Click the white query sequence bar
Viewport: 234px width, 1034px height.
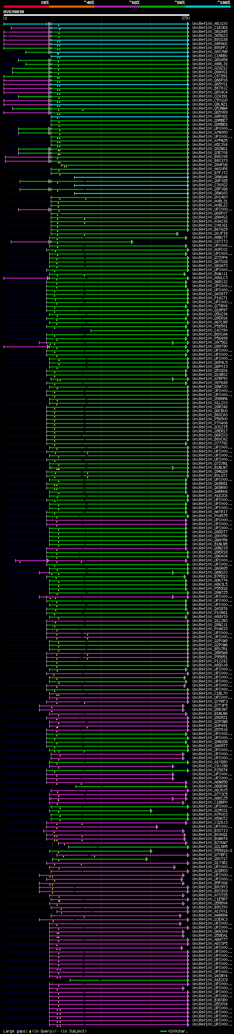tap(97, 15)
